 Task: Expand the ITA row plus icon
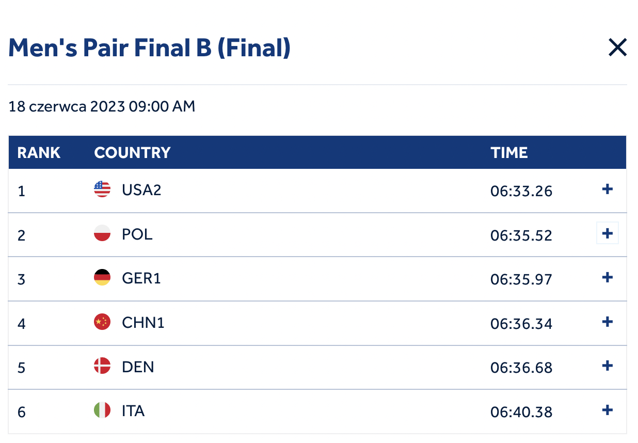tap(608, 410)
